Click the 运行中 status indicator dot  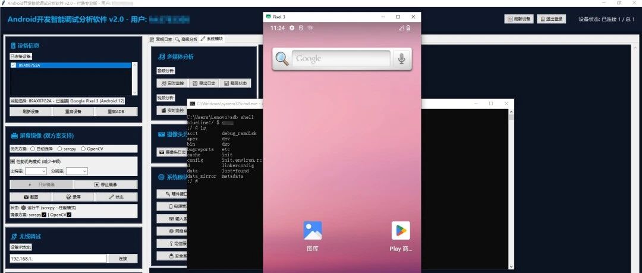(24, 208)
